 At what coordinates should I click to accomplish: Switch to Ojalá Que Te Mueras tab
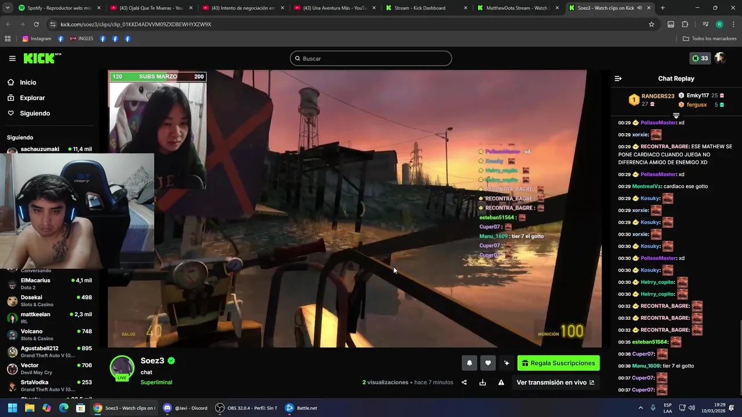point(151,8)
